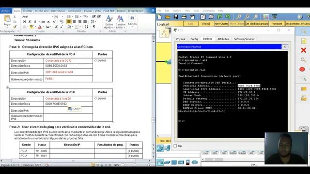The width and height of the screenshot is (310, 174).
Task: Open the Physical tab in PC2 window
Action: click(181, 39)
